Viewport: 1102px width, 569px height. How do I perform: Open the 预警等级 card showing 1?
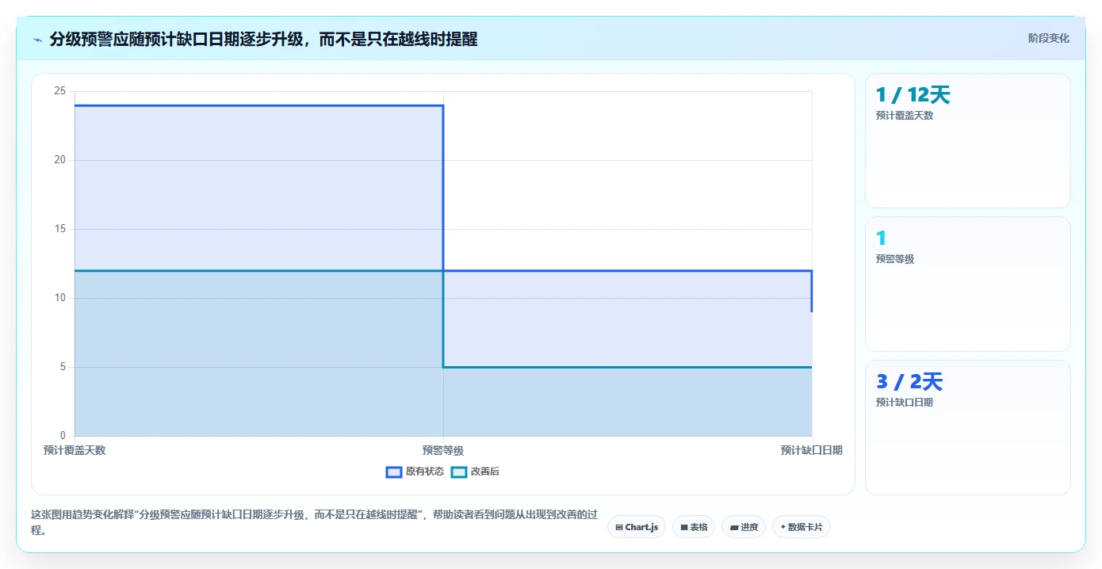[967, 284]
